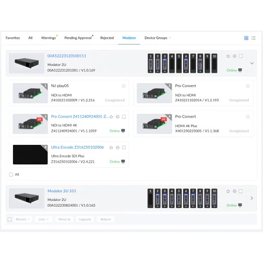This screenshot has height=263, width=263.
Task: Open the All devices tab
Action: tap(30, 38)
